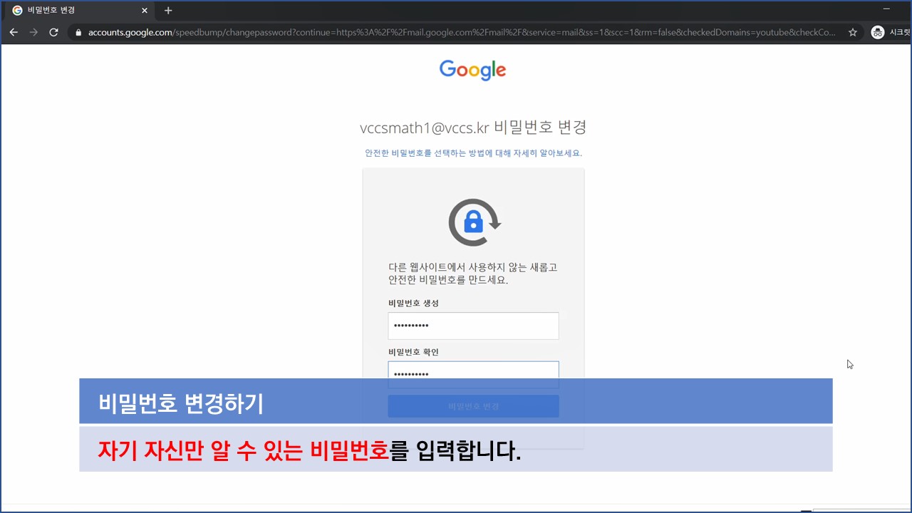Bookmark this page with the star icon

pos(852,32)
